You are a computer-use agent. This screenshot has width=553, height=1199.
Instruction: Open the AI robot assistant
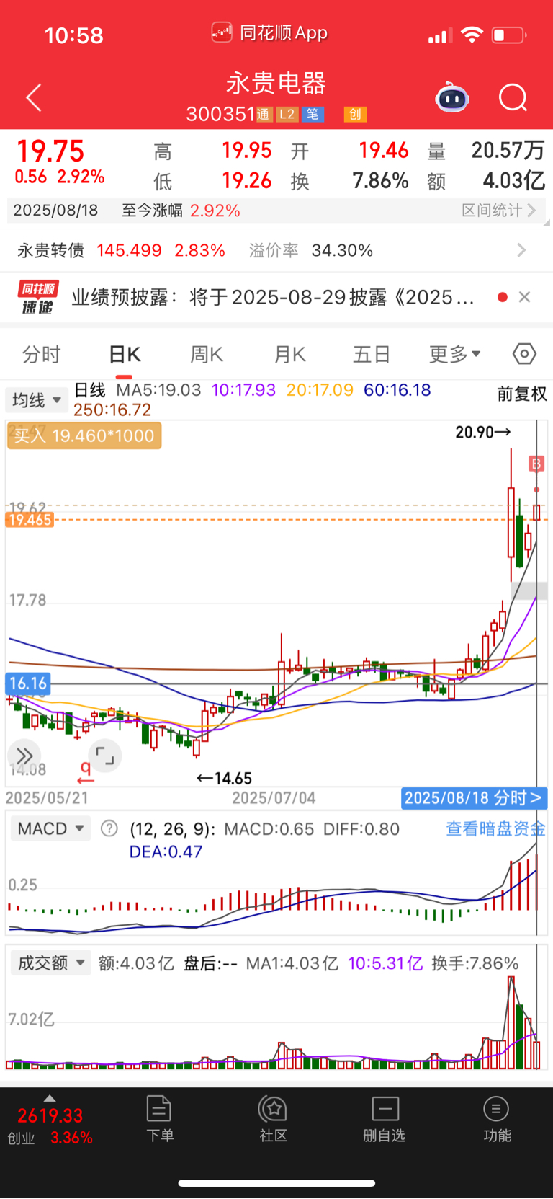[452, 98]
